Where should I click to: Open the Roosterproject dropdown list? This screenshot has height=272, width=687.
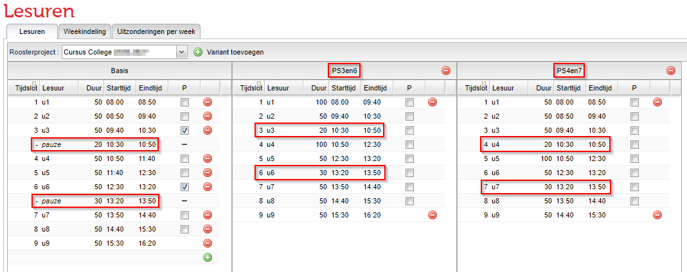pyautogui.click(x=181, y=52)
